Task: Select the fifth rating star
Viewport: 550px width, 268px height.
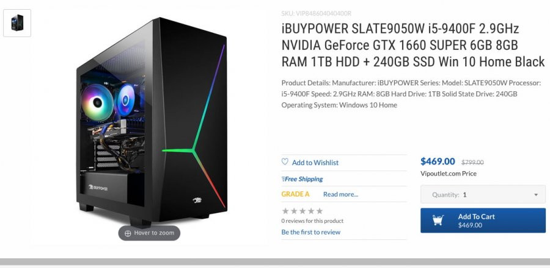Action: pos(319,211)
